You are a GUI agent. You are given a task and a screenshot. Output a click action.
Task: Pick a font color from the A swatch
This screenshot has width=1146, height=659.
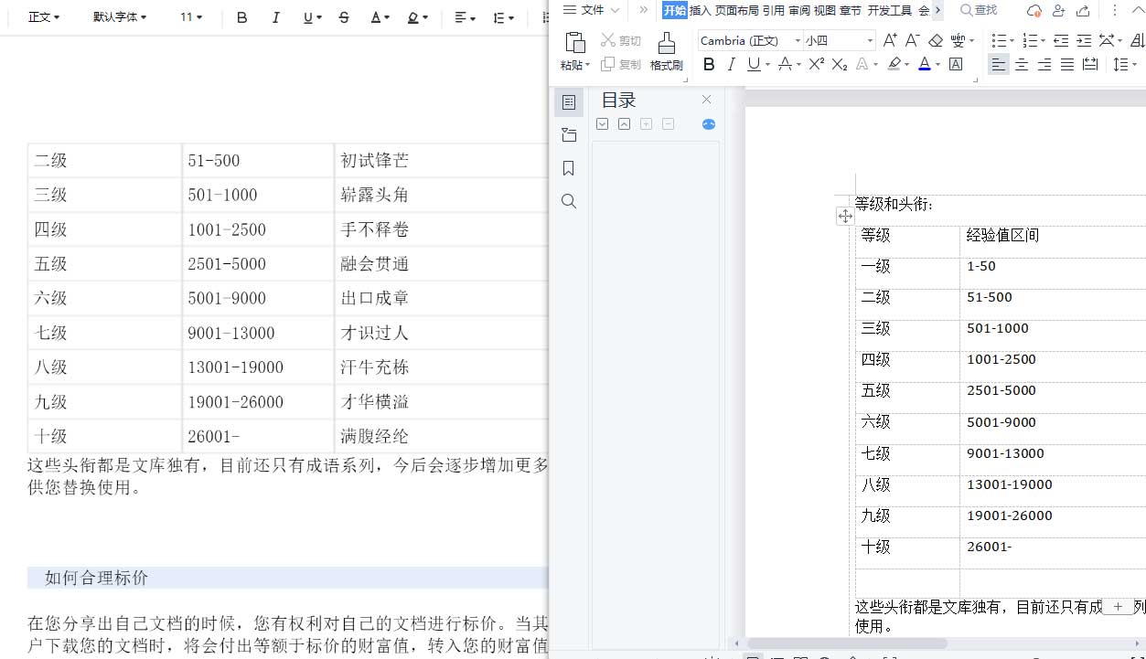coord(925,64)
